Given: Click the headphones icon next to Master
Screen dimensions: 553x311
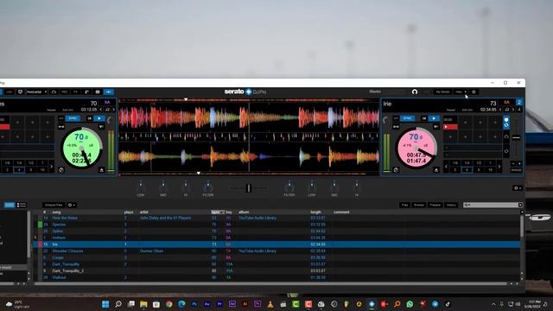Looking at the screenshot, I should [x=415, y=92].
